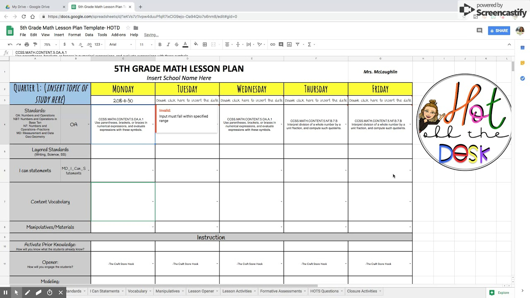Format as currency with dollar icon
Viewport: 530px width, 298px height.
65,44
